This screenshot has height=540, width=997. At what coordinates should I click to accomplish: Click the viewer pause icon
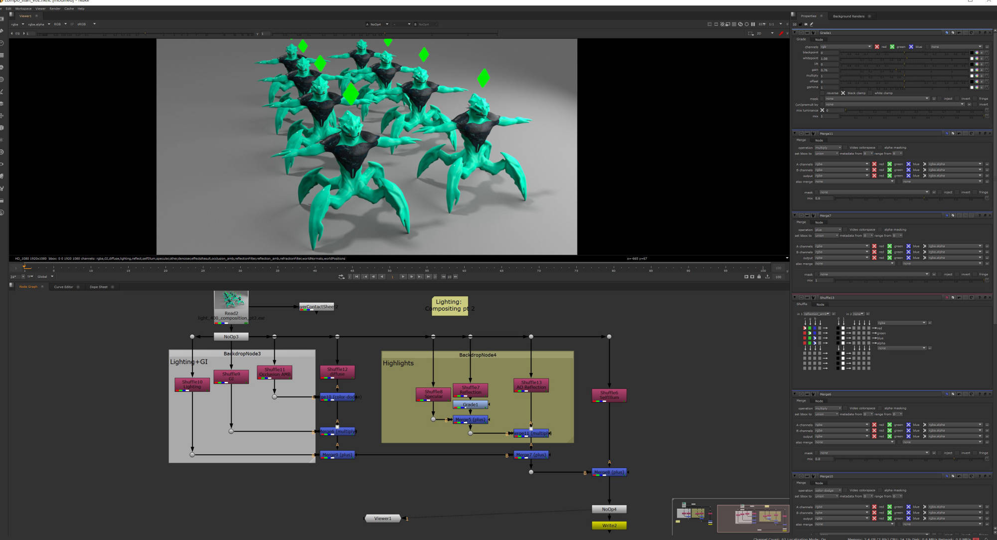coord(753,24)
